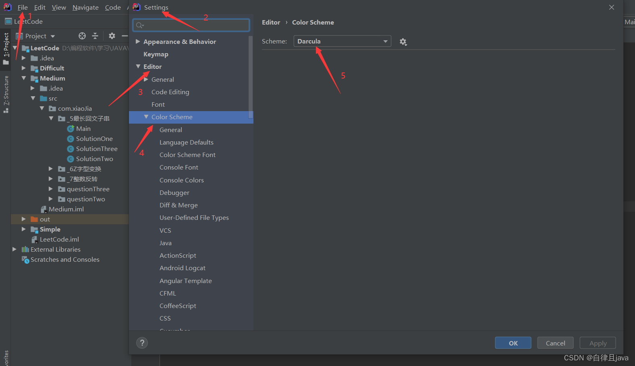Select Diff & Merge

[x=178, y=205]
